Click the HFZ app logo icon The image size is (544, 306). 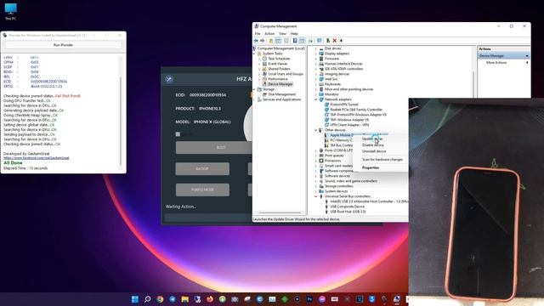pos(169,79)
